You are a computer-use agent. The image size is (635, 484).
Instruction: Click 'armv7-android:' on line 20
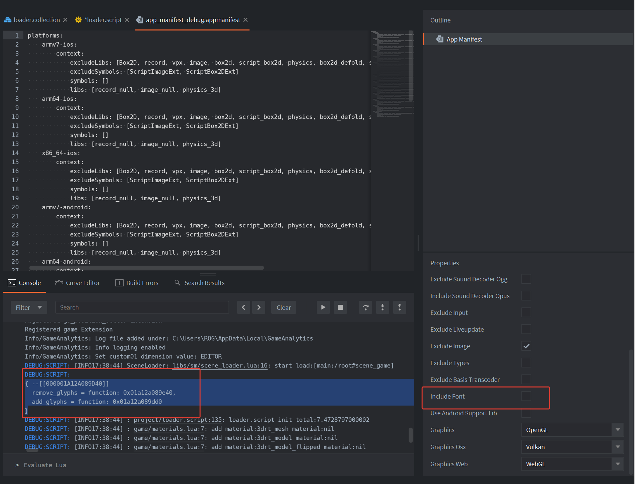(x=66, y=207)
